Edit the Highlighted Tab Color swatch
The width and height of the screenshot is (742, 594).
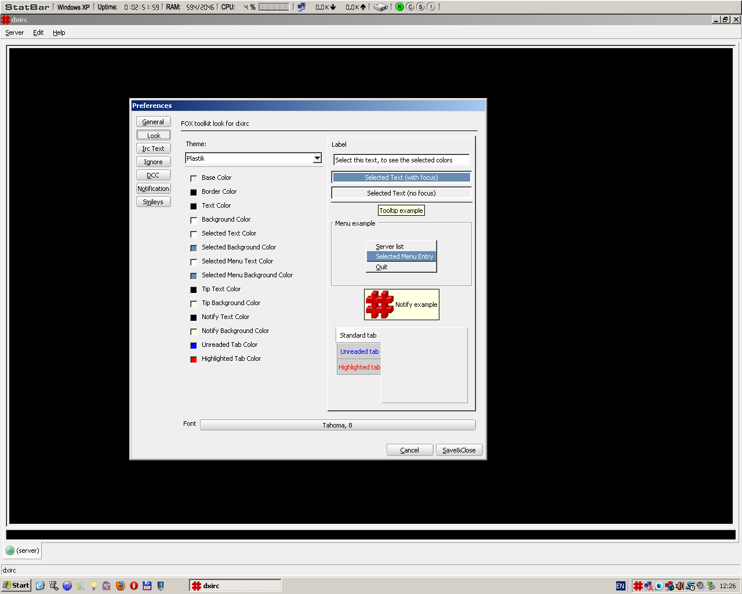point(194,359)
